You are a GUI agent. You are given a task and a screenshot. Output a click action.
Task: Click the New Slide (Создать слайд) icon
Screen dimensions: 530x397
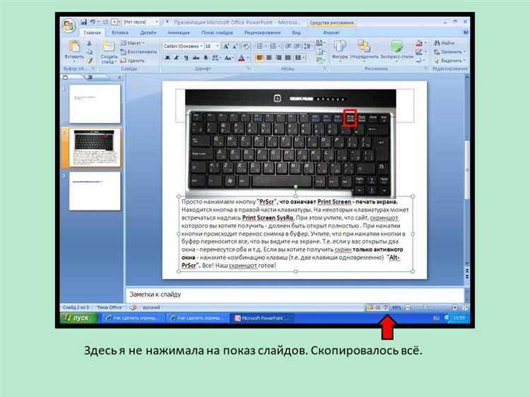point(109,47)
